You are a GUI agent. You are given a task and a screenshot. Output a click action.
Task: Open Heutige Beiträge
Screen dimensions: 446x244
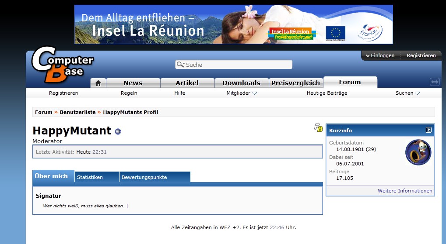click(327, 93)
